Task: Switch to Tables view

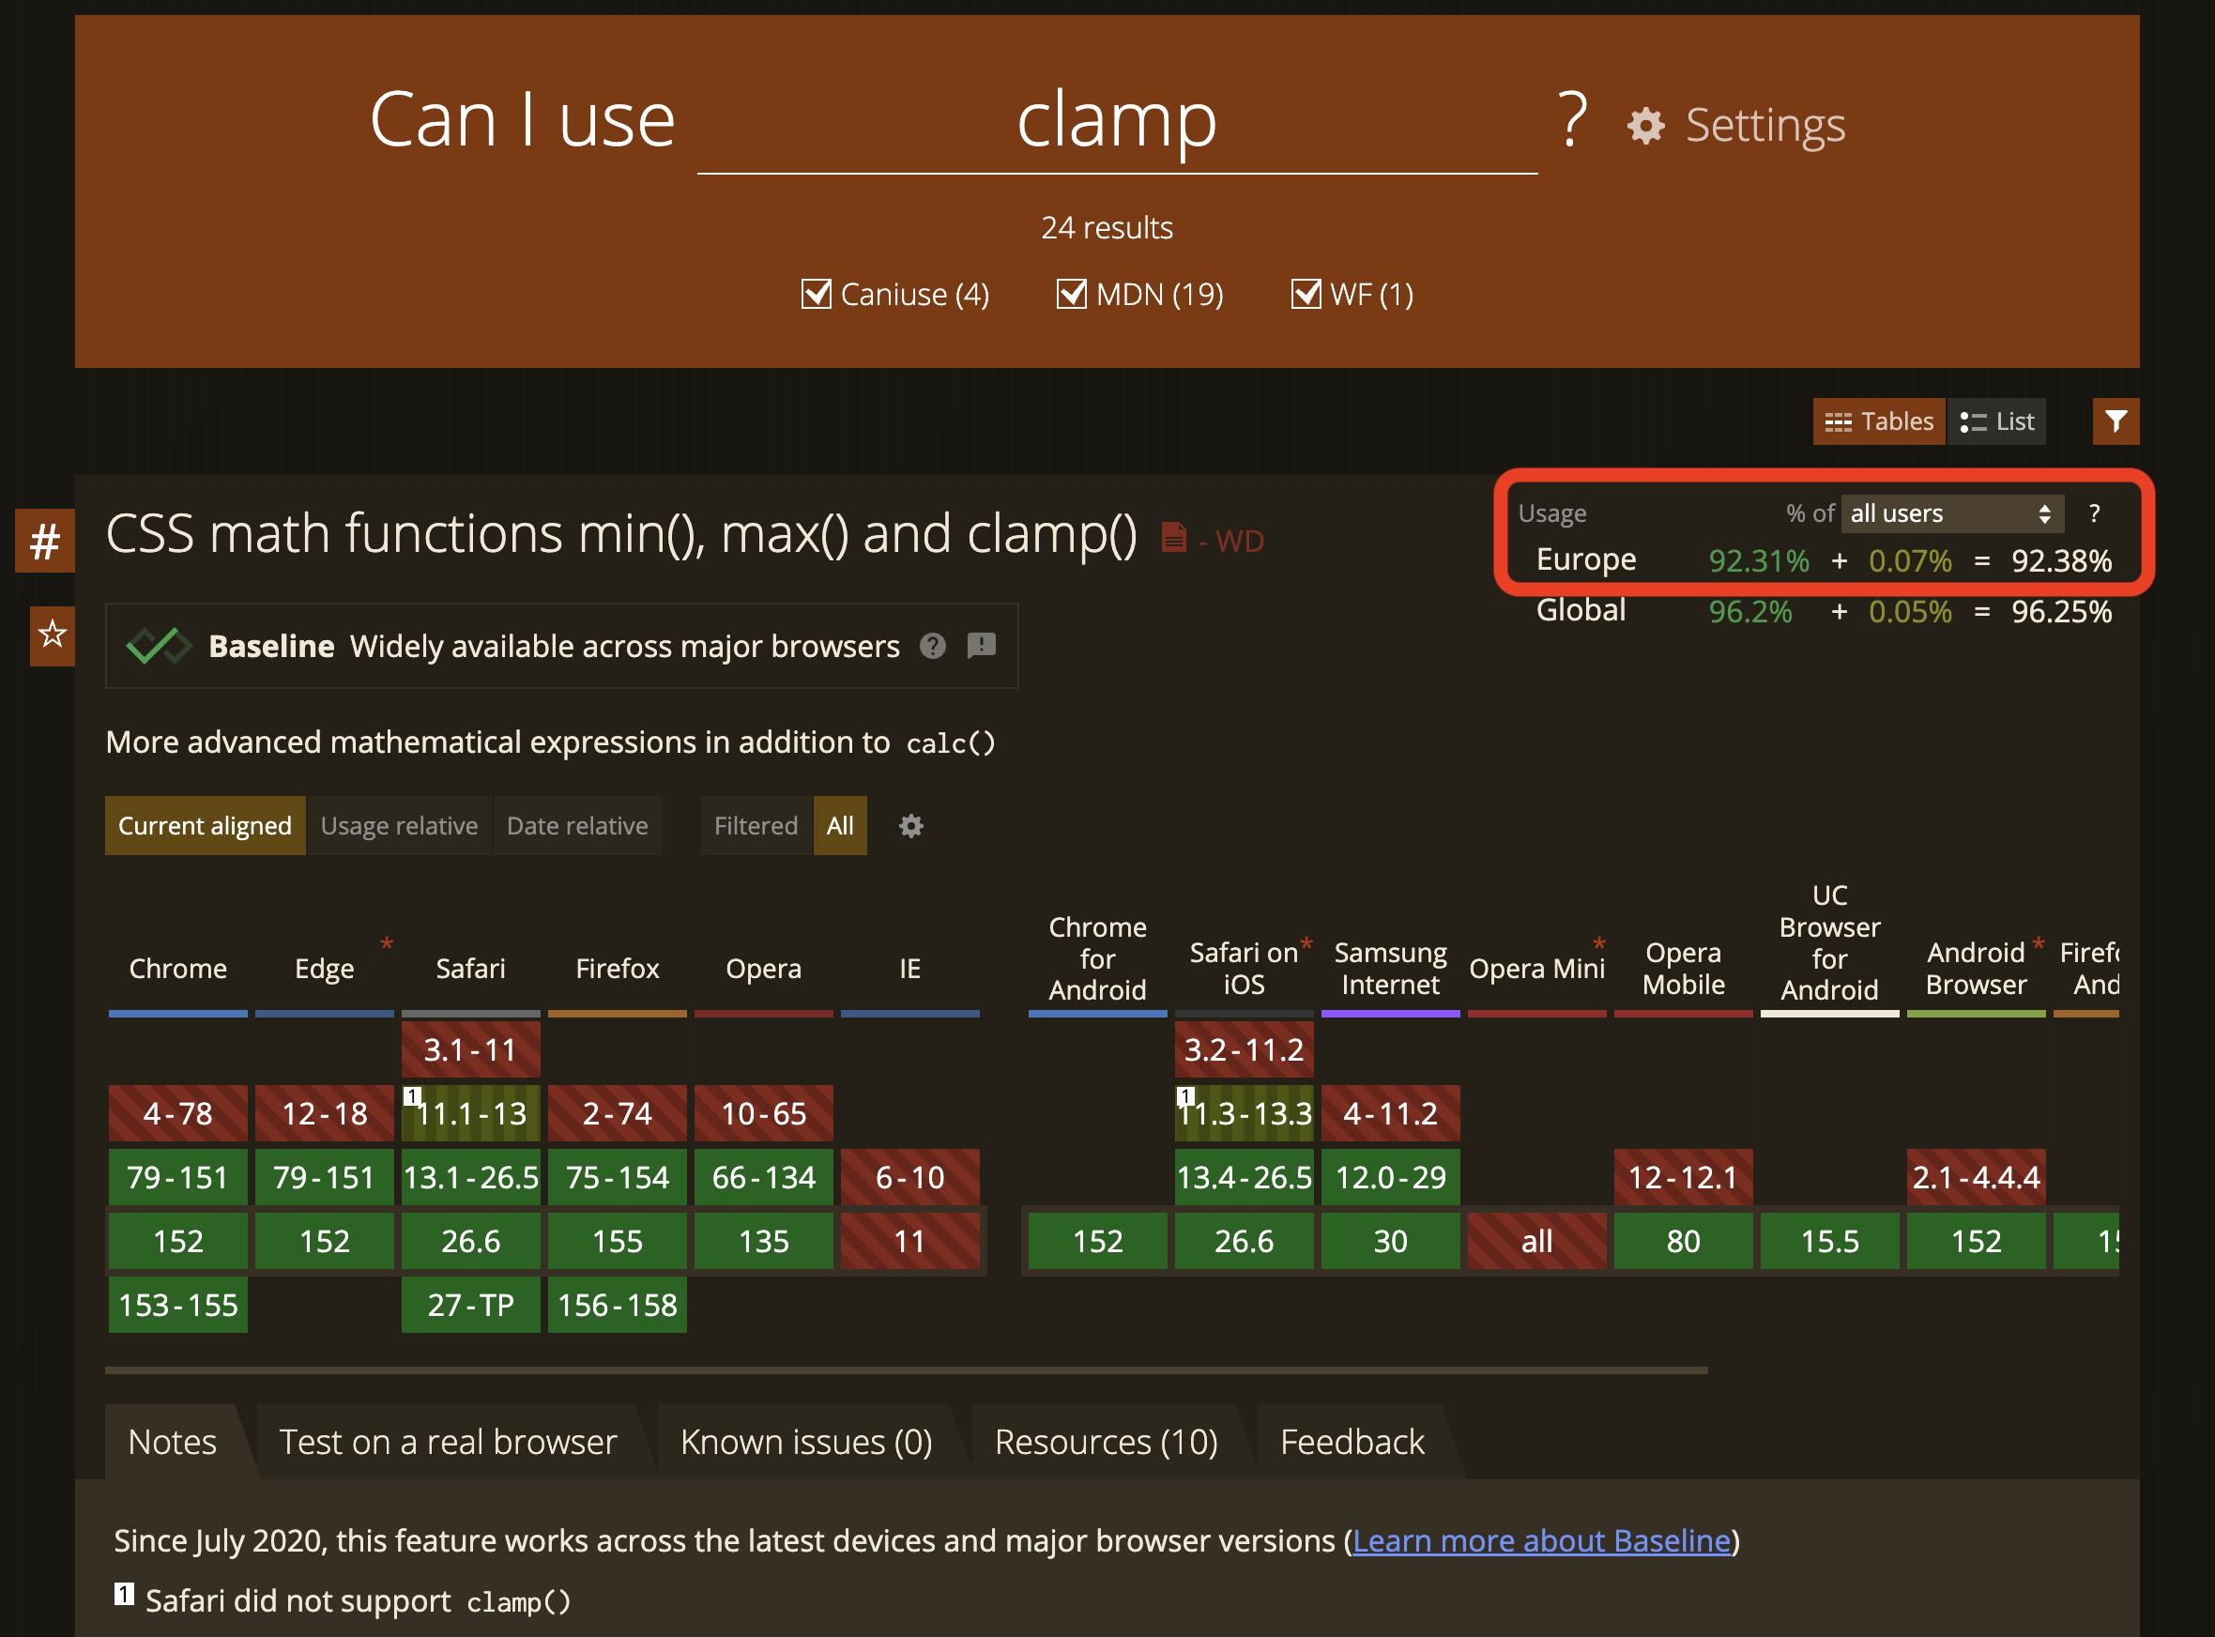Action: coord(1878,421)
